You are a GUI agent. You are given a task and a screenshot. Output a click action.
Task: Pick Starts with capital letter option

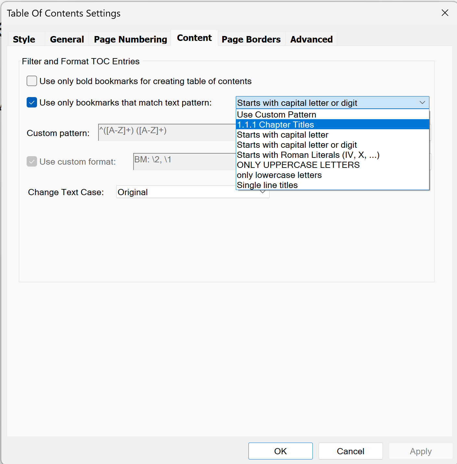[x=333, y=134]
